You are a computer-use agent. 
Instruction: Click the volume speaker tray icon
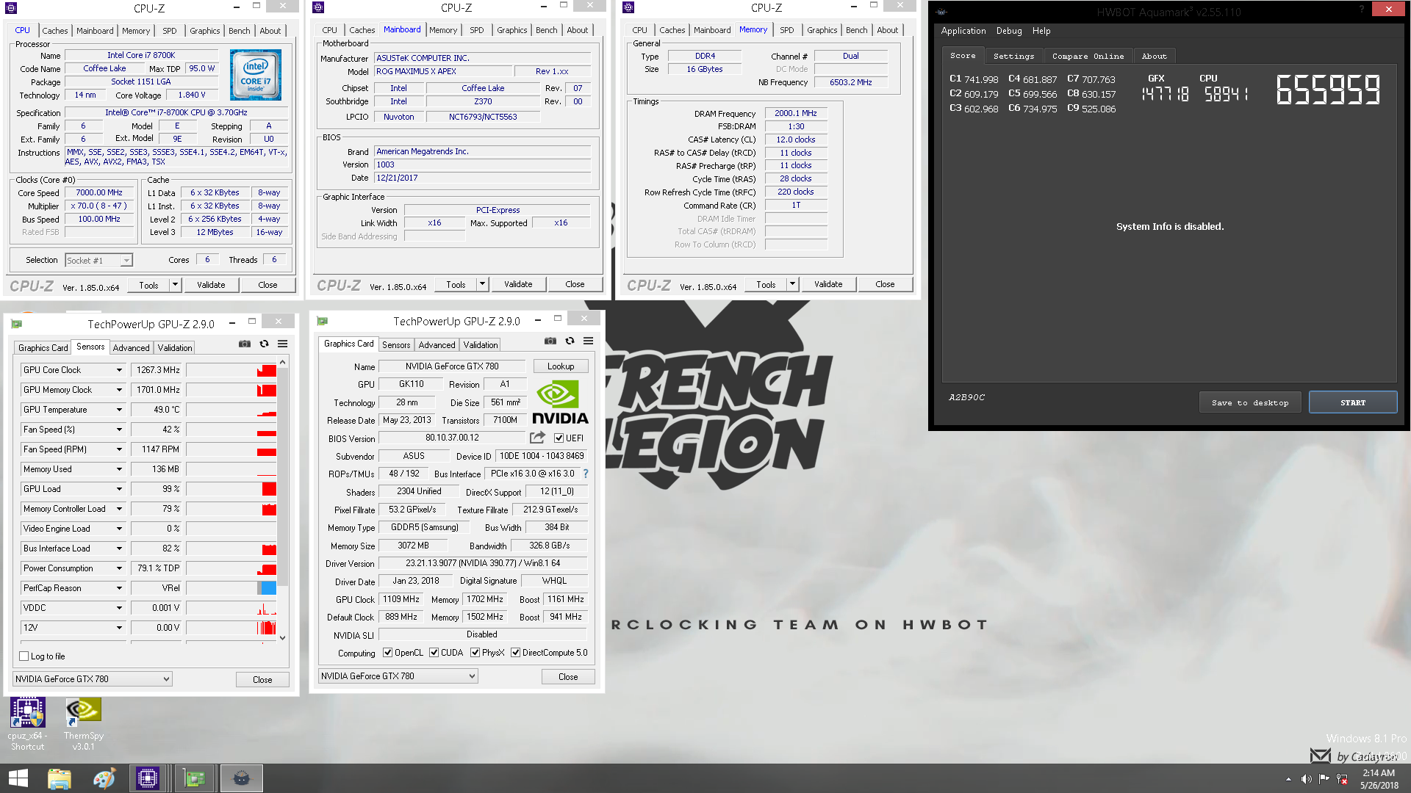1306,779
